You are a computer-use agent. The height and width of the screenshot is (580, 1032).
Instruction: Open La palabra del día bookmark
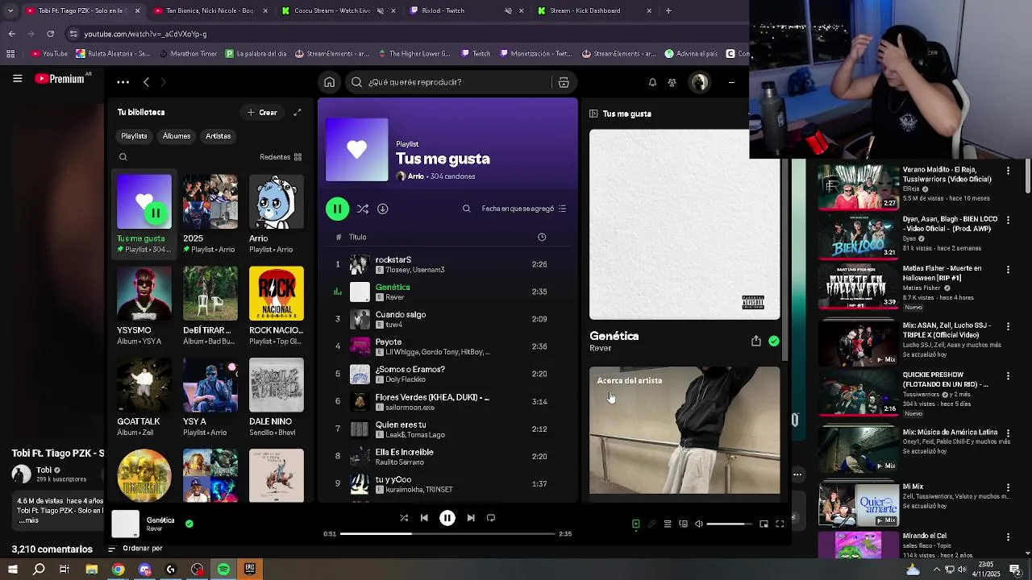pos(256,54)
